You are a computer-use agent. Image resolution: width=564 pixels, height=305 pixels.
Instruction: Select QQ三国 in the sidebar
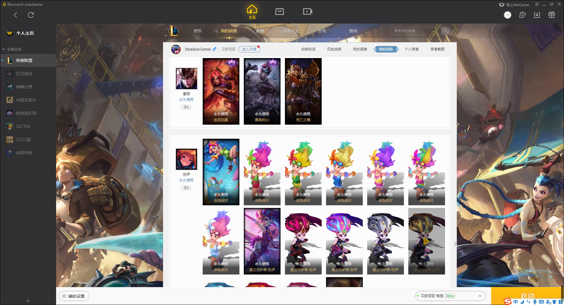(28, 140)
